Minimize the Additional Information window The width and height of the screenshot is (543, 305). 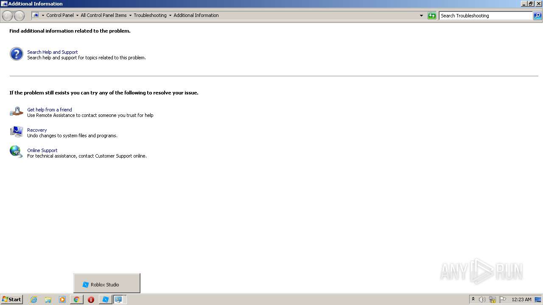524,3
